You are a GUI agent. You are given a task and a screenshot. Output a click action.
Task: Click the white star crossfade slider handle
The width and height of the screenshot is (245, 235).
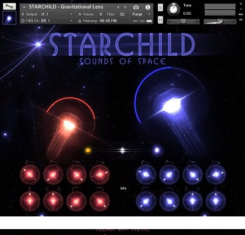pos(122,150)
